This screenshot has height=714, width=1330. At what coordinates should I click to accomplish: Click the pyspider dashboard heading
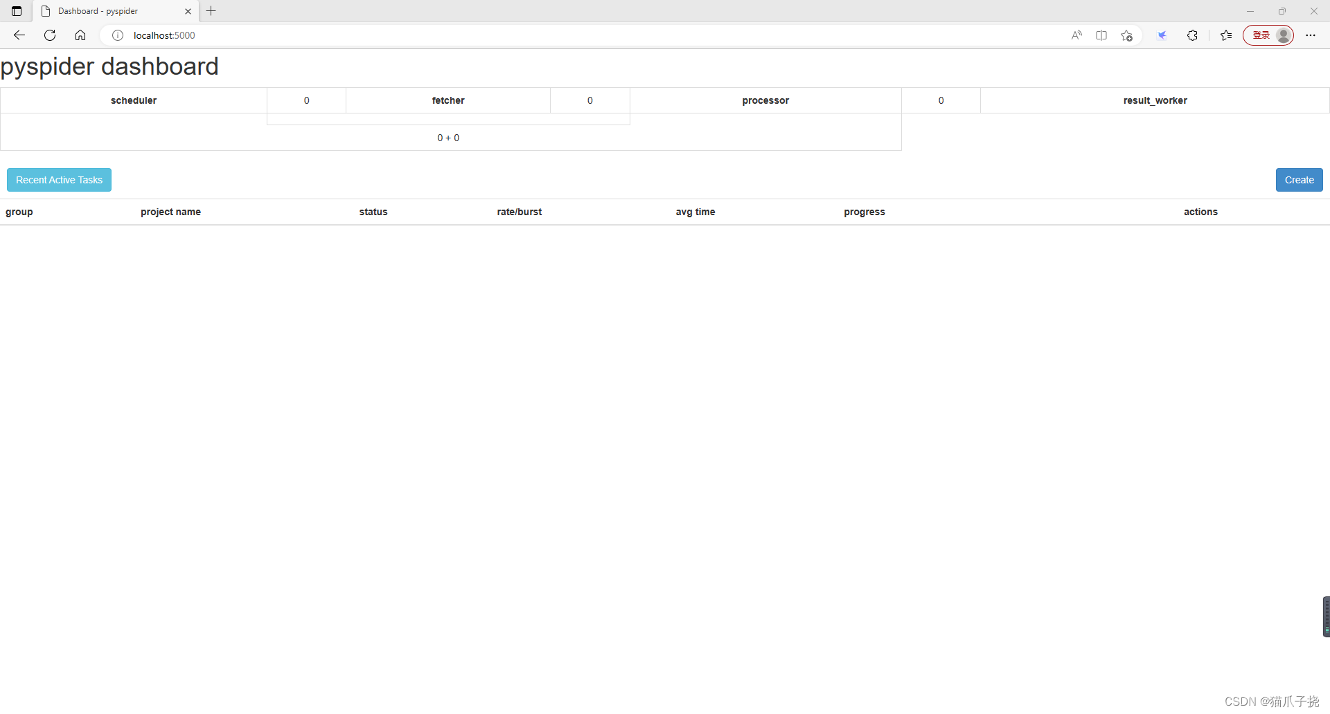pyautogui.click(x=109, y=66)
